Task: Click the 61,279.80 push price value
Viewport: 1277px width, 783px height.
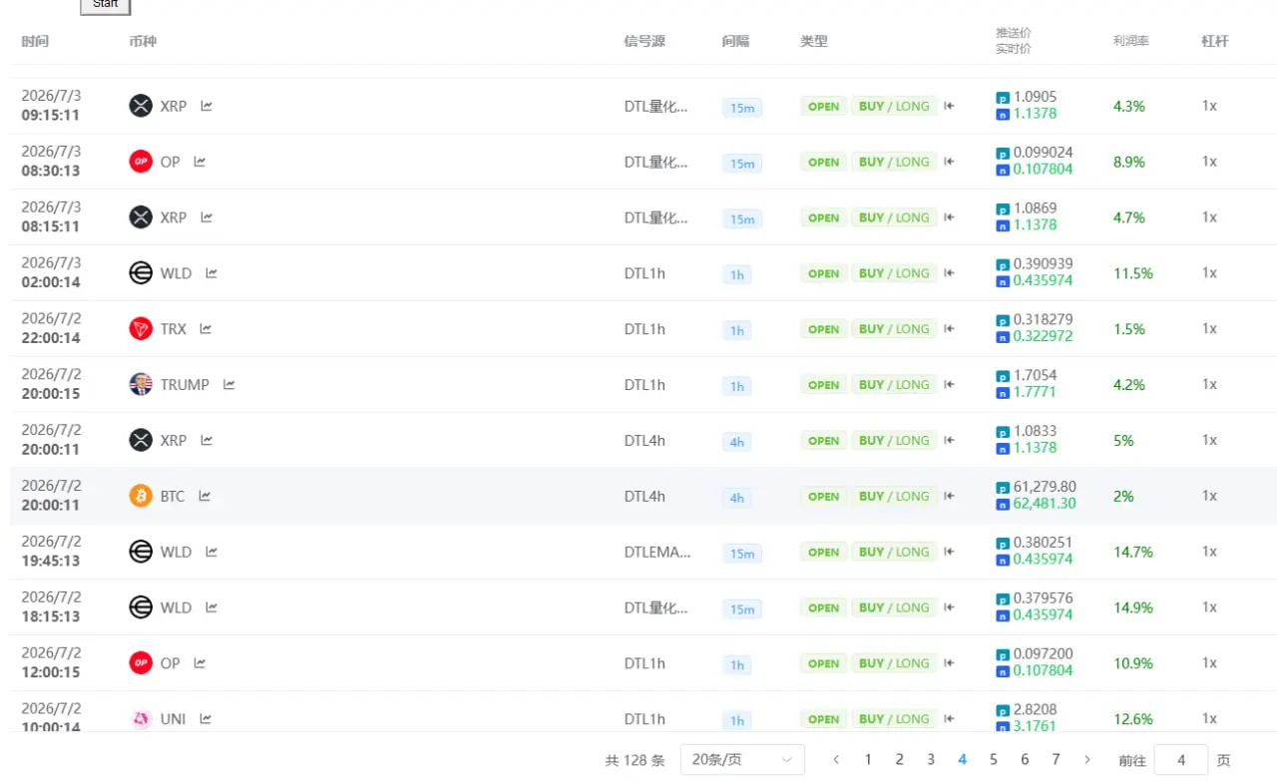Action: click(x=1045, y=488)
